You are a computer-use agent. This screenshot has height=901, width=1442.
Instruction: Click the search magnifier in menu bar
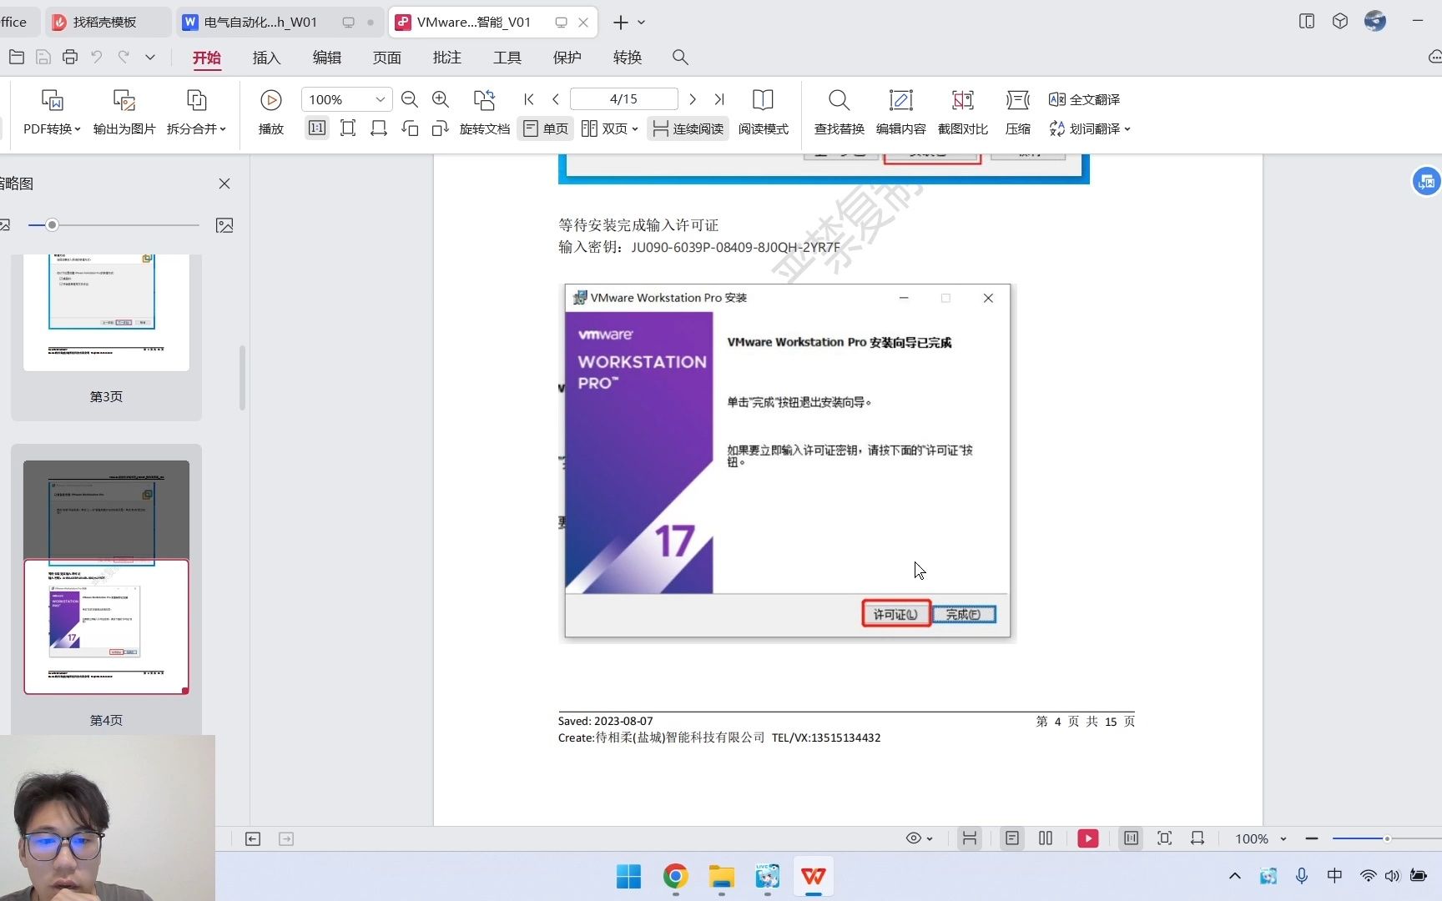point(680,57)
